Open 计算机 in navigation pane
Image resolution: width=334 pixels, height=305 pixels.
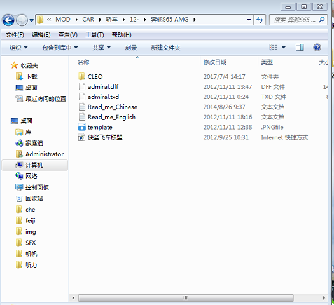coord(34,165)
